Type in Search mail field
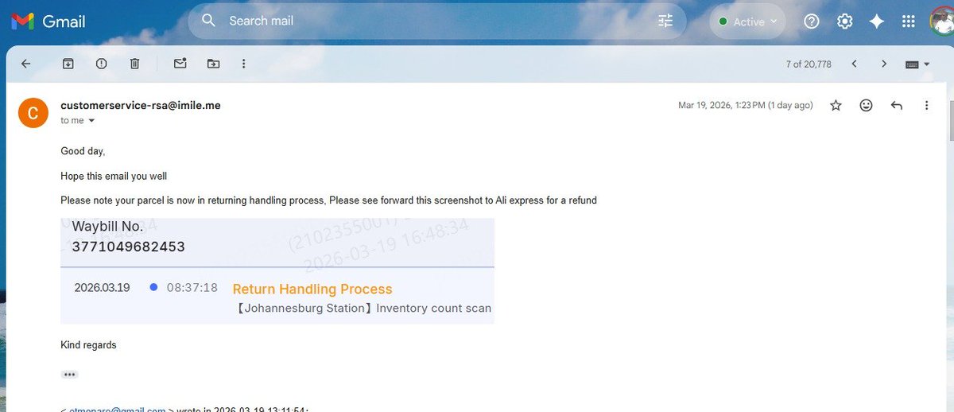The image size is (954, 412). coord(437,21)
